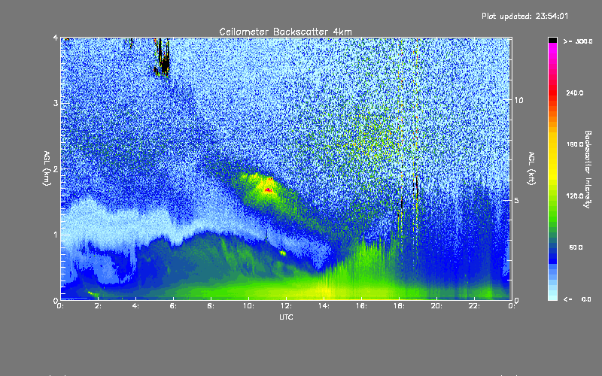Click the red backscatter hotspot near 11 UTC

click(x=269, y=190)
